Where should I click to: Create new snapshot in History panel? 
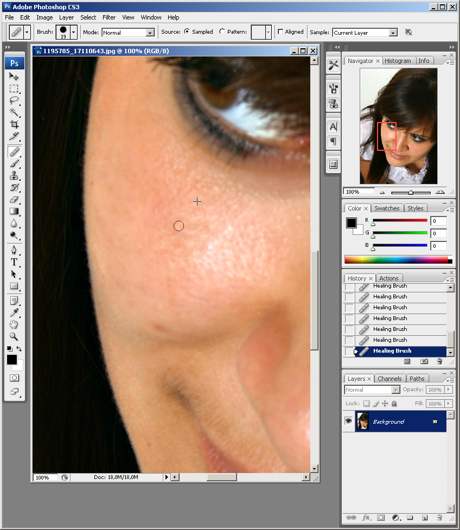click(425, 361)
